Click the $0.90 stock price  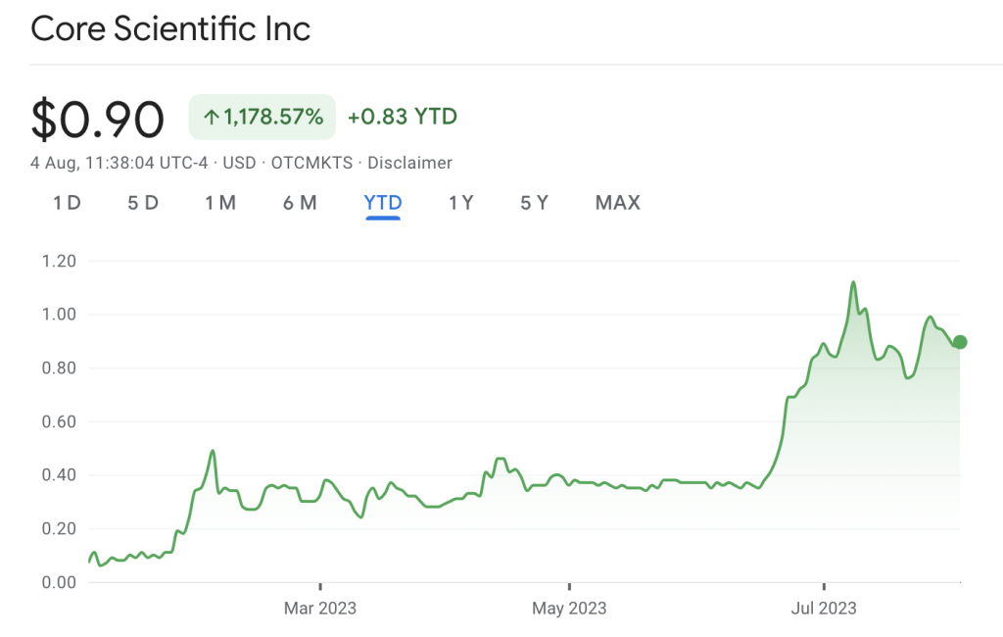click(x=97, y=119)
